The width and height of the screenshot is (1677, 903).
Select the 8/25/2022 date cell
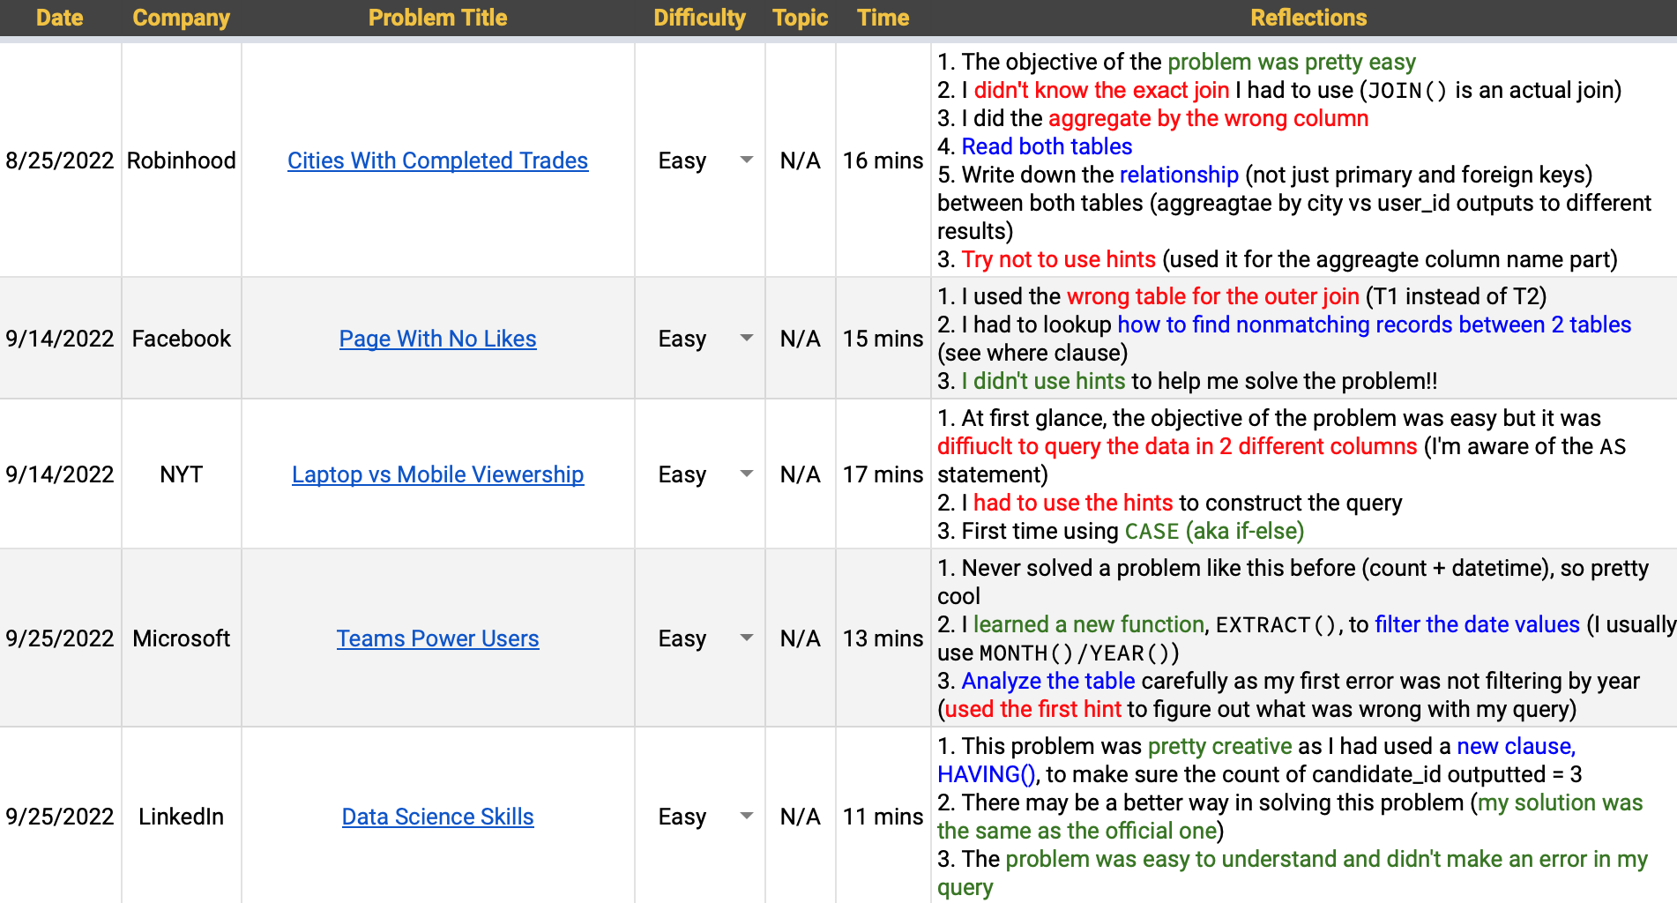point(60,160)
